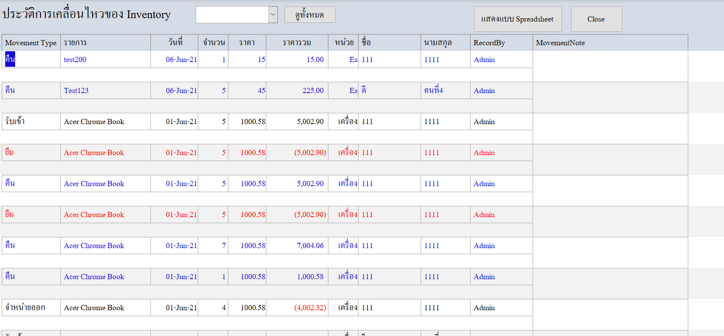
Task: Click the วันที่ column header
Action: (x=175, y=43)
